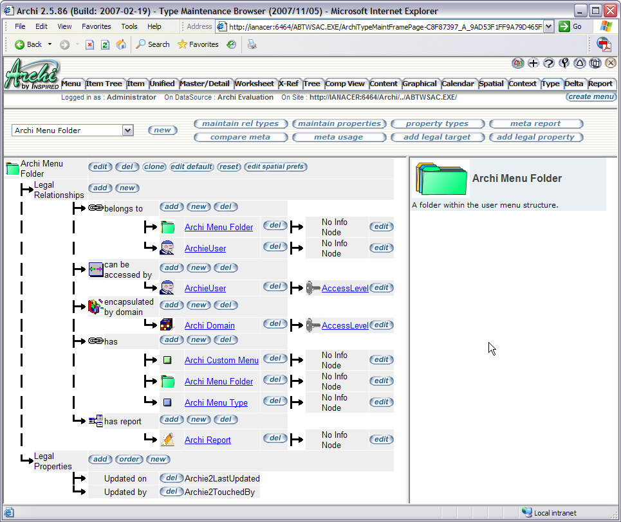The image size is (621, 522).
Task: Click the Go button
Action: (570, 26)
